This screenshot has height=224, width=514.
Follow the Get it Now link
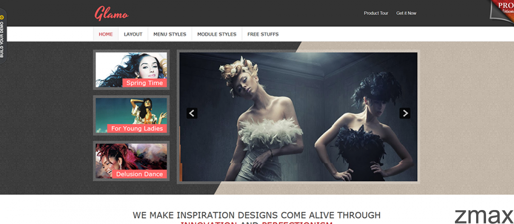406,13
